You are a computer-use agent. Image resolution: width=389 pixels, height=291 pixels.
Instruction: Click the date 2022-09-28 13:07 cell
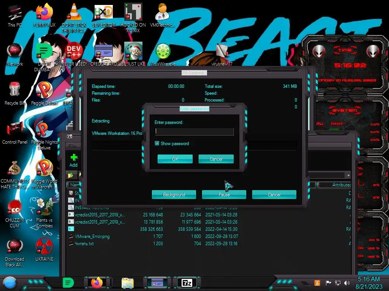tap(221, 236)
